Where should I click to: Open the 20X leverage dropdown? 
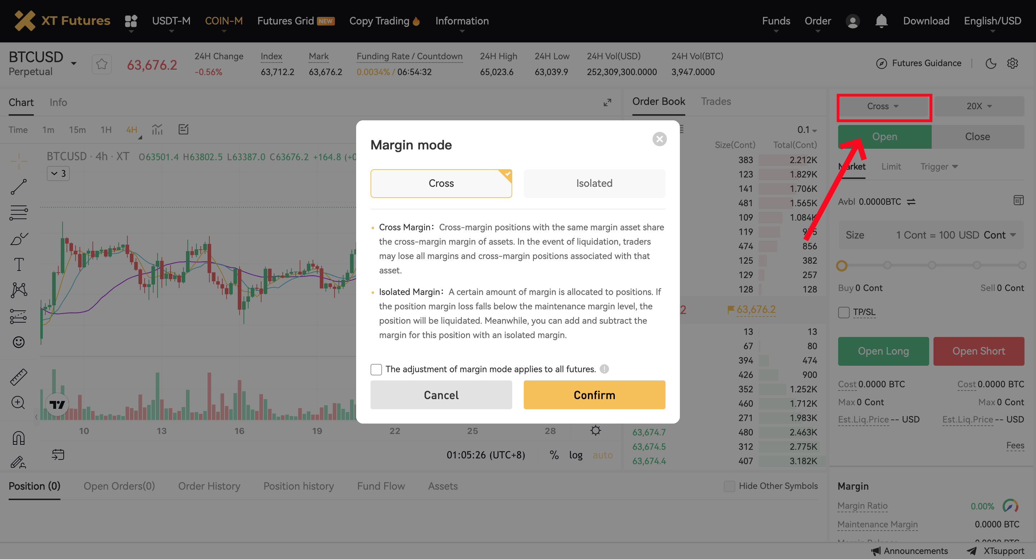click(979, 106)
